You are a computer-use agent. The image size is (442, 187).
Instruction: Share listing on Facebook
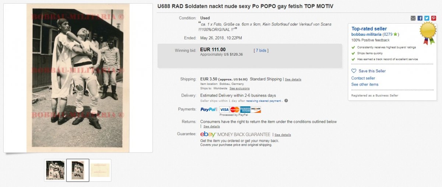[x=420, y=18]
